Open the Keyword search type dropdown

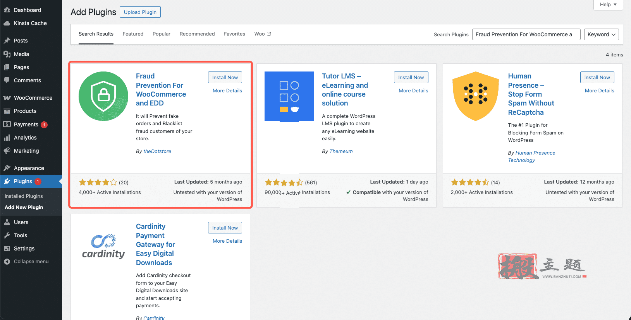coord(601,34)
